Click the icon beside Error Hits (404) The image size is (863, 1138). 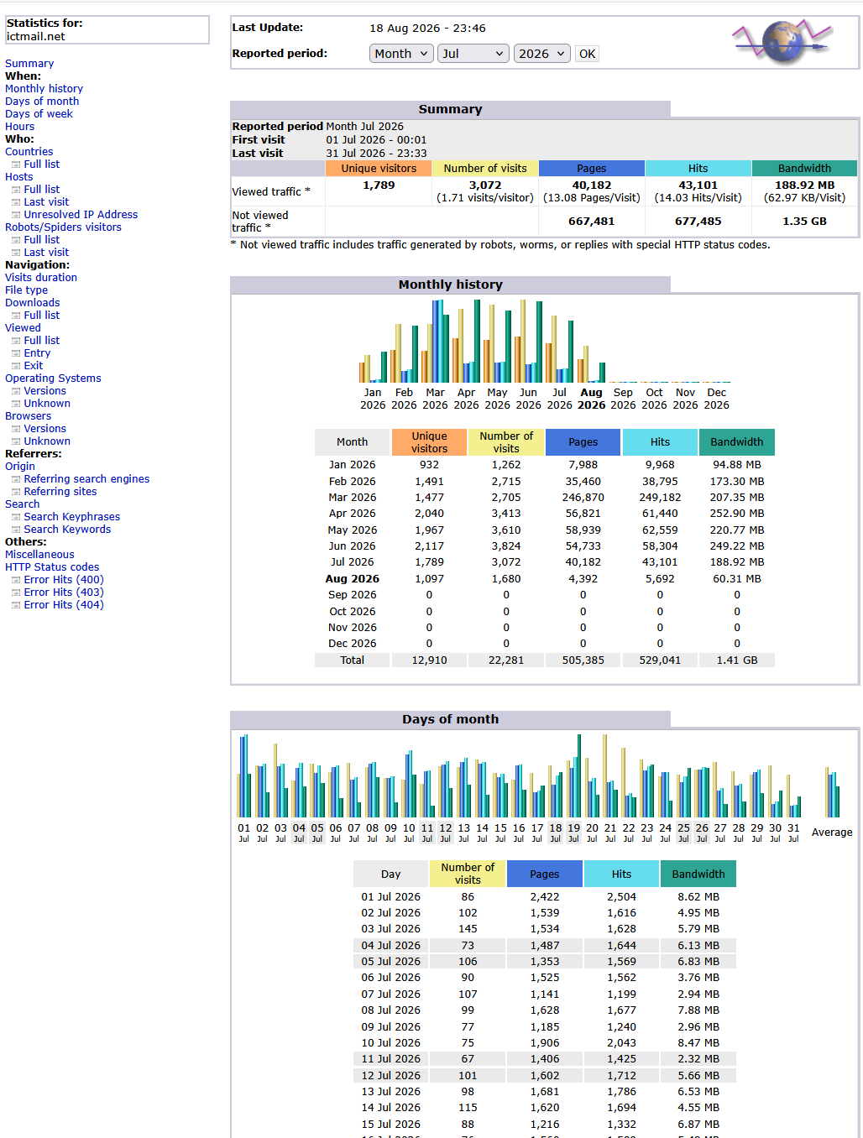[x=16, y=605]
